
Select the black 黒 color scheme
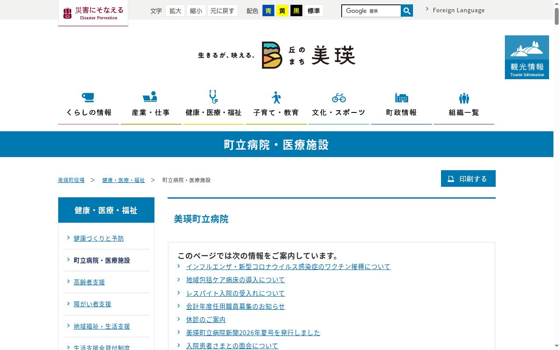(x=296, y=11)
